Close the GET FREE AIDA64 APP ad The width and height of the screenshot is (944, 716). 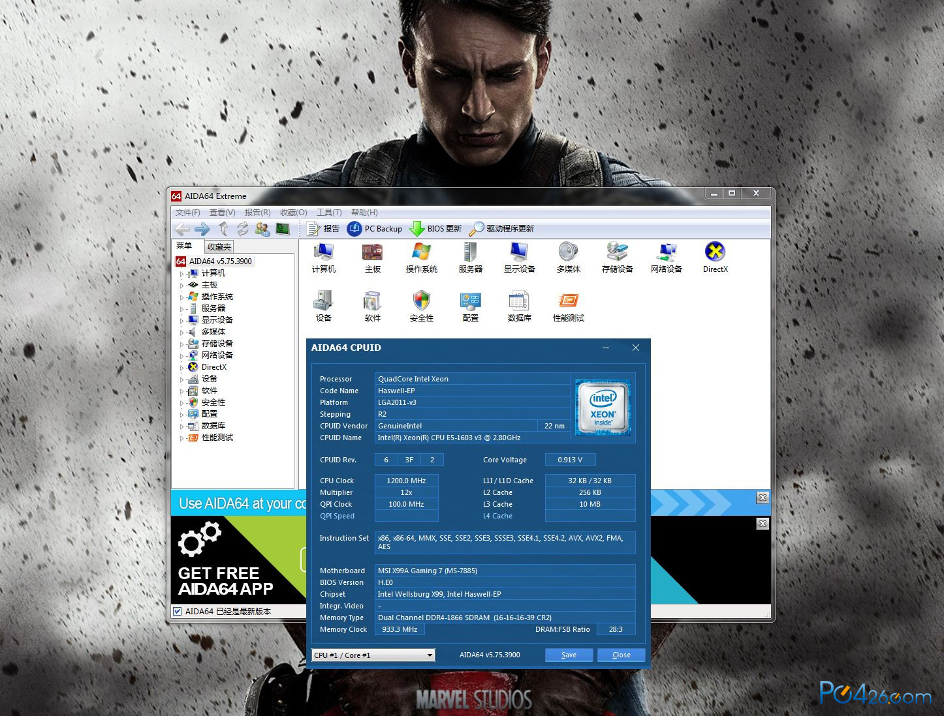[763, 524]
